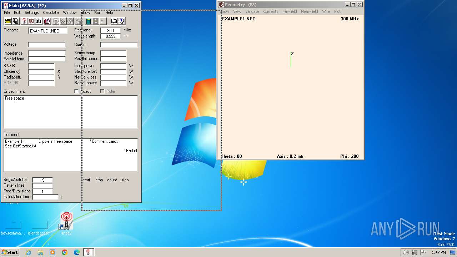The width and height of the screenshot is (457, 257).
Task: Open the Help menu
Action: tap(109, 12)
